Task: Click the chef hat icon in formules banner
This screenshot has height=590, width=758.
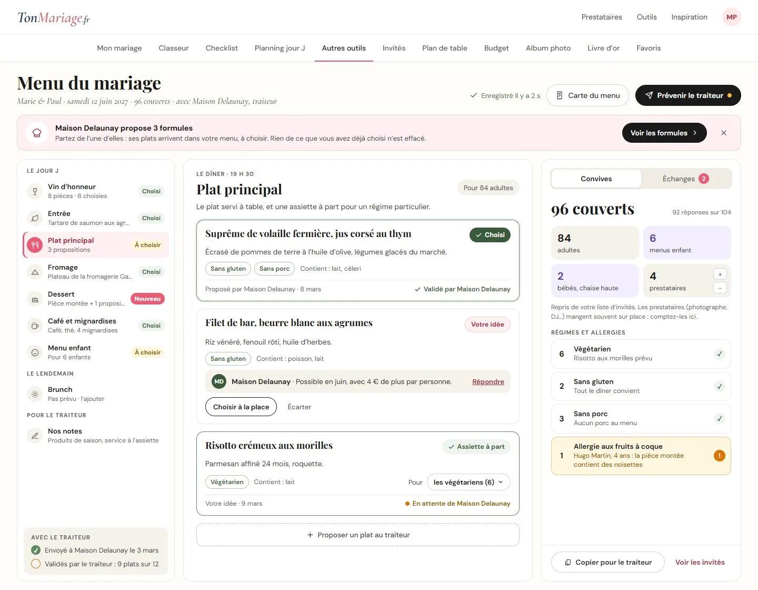Action: (x=37, y=133)
